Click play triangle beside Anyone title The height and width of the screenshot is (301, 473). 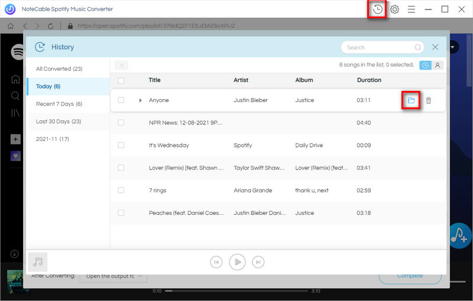point(140,100)
